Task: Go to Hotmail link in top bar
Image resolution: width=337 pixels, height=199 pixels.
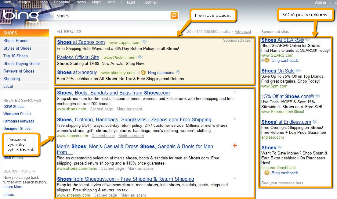Action: pos(151,2)
